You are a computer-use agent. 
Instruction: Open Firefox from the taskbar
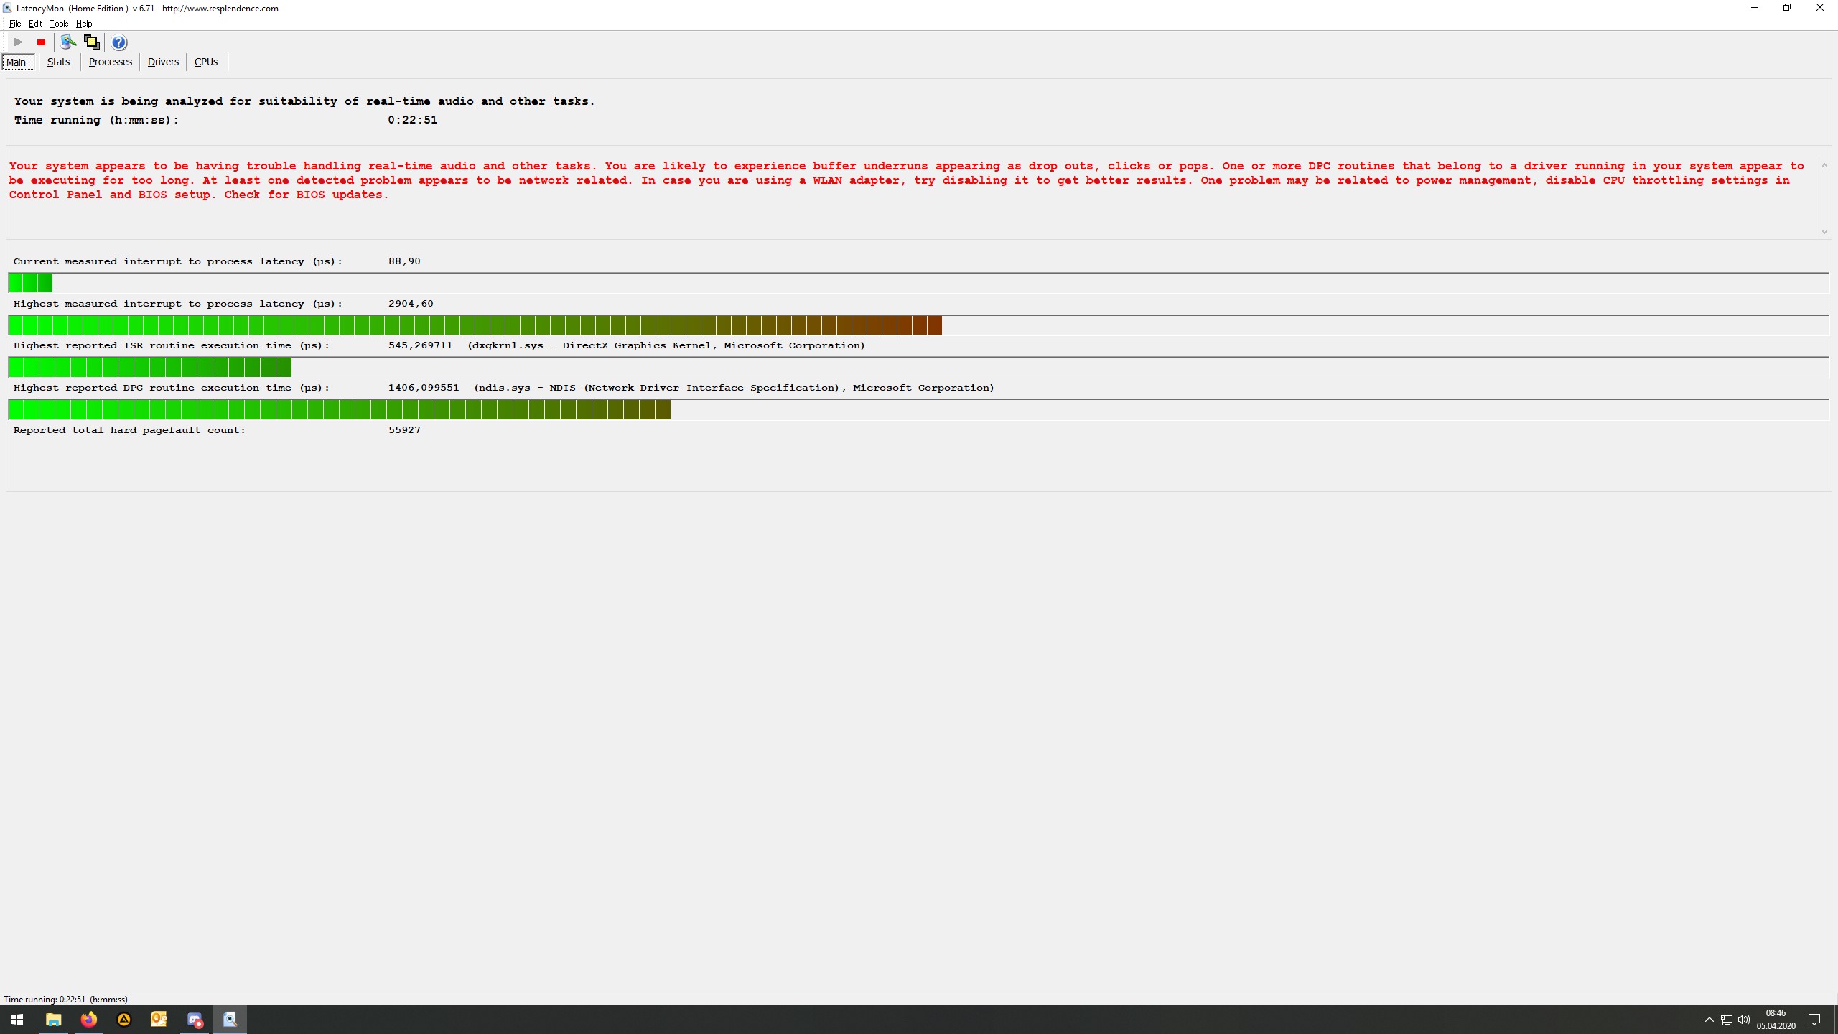(89, 1020)
